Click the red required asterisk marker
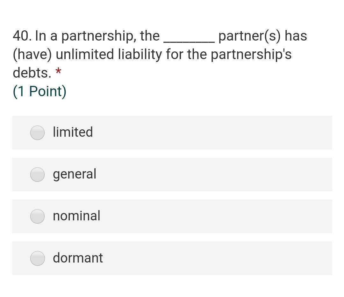344x297 pixels. coord(59,71)
